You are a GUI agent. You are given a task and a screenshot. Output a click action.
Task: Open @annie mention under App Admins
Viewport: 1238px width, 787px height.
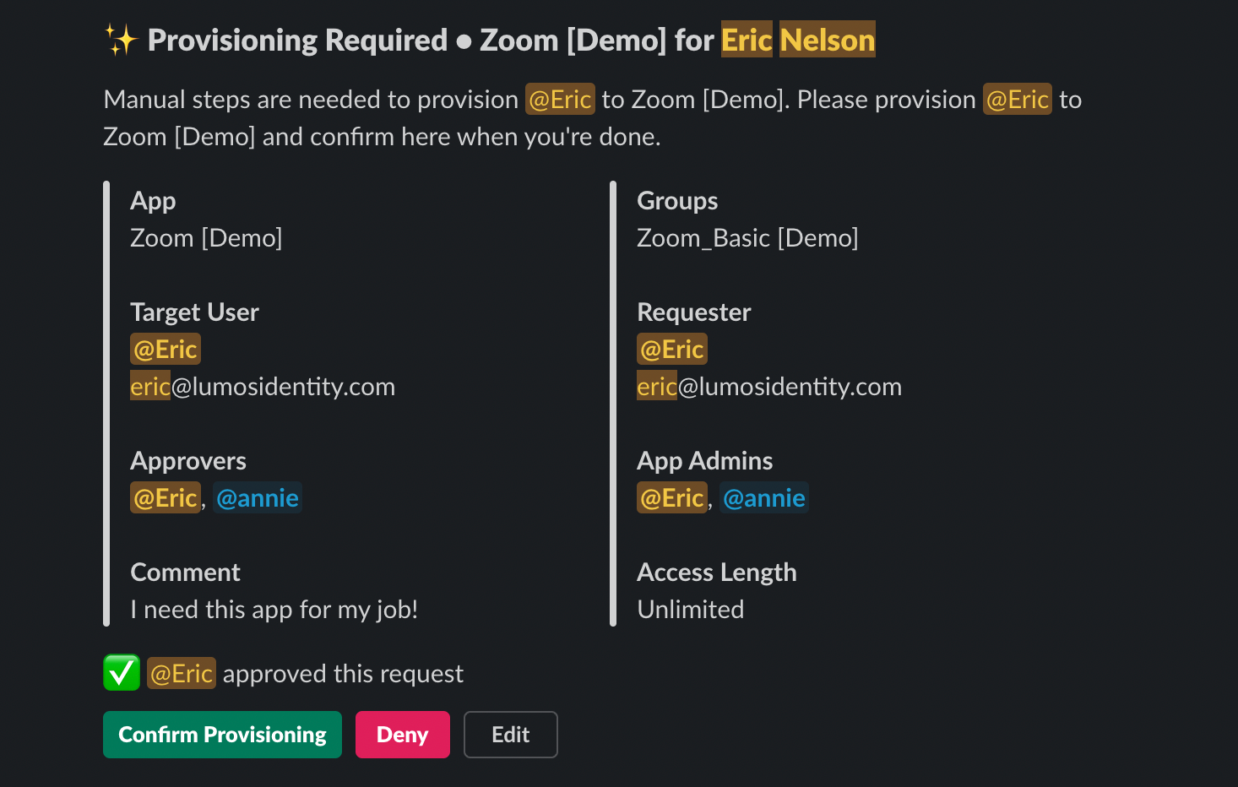[764, 497]
